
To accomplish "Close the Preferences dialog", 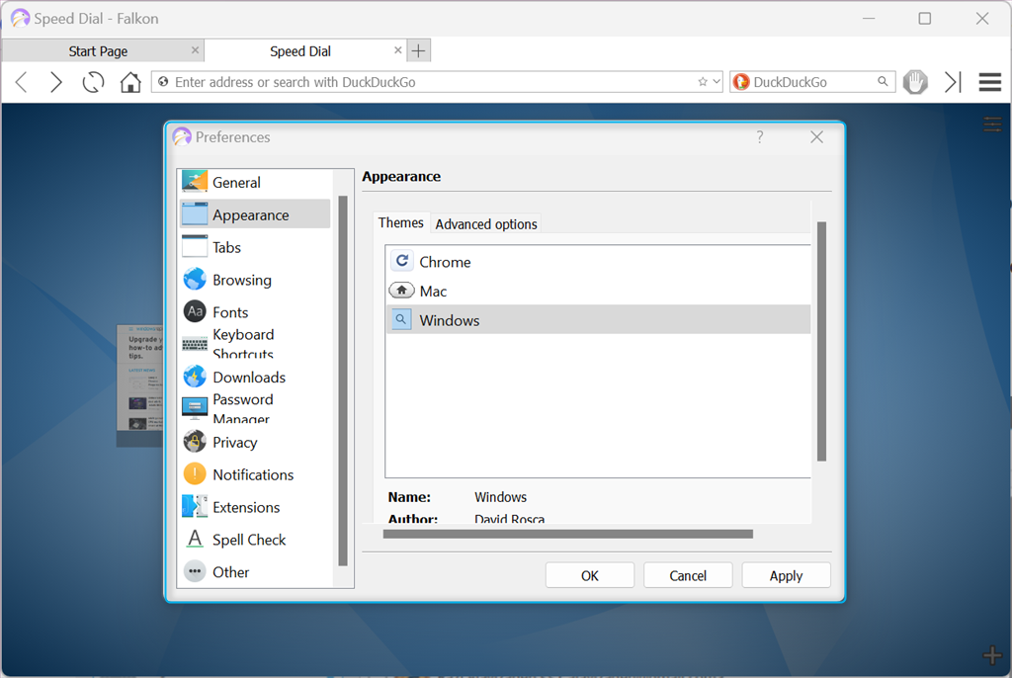I will (x=816, y=137).
